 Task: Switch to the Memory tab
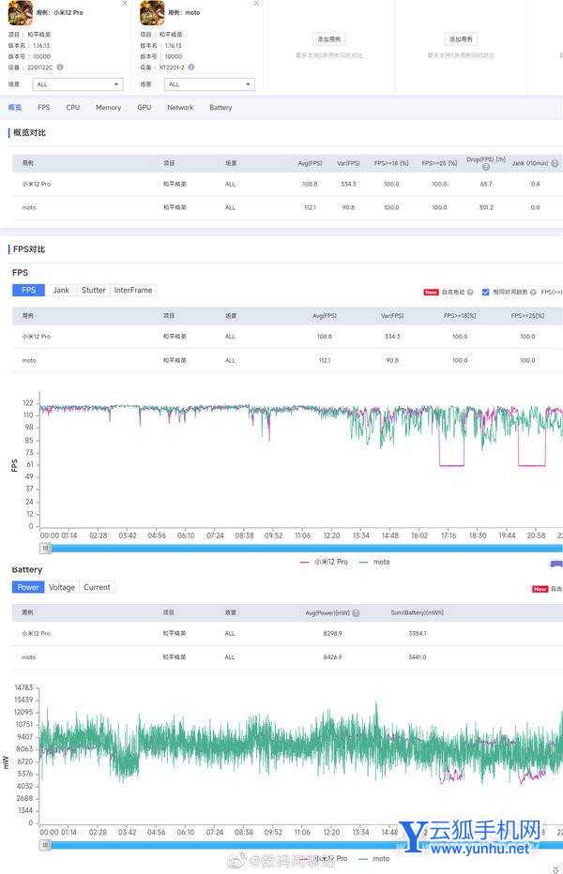108,107
